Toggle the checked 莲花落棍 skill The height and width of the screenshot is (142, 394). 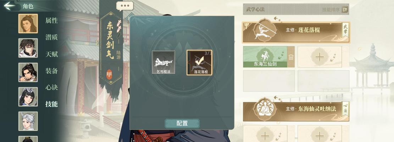200,62
